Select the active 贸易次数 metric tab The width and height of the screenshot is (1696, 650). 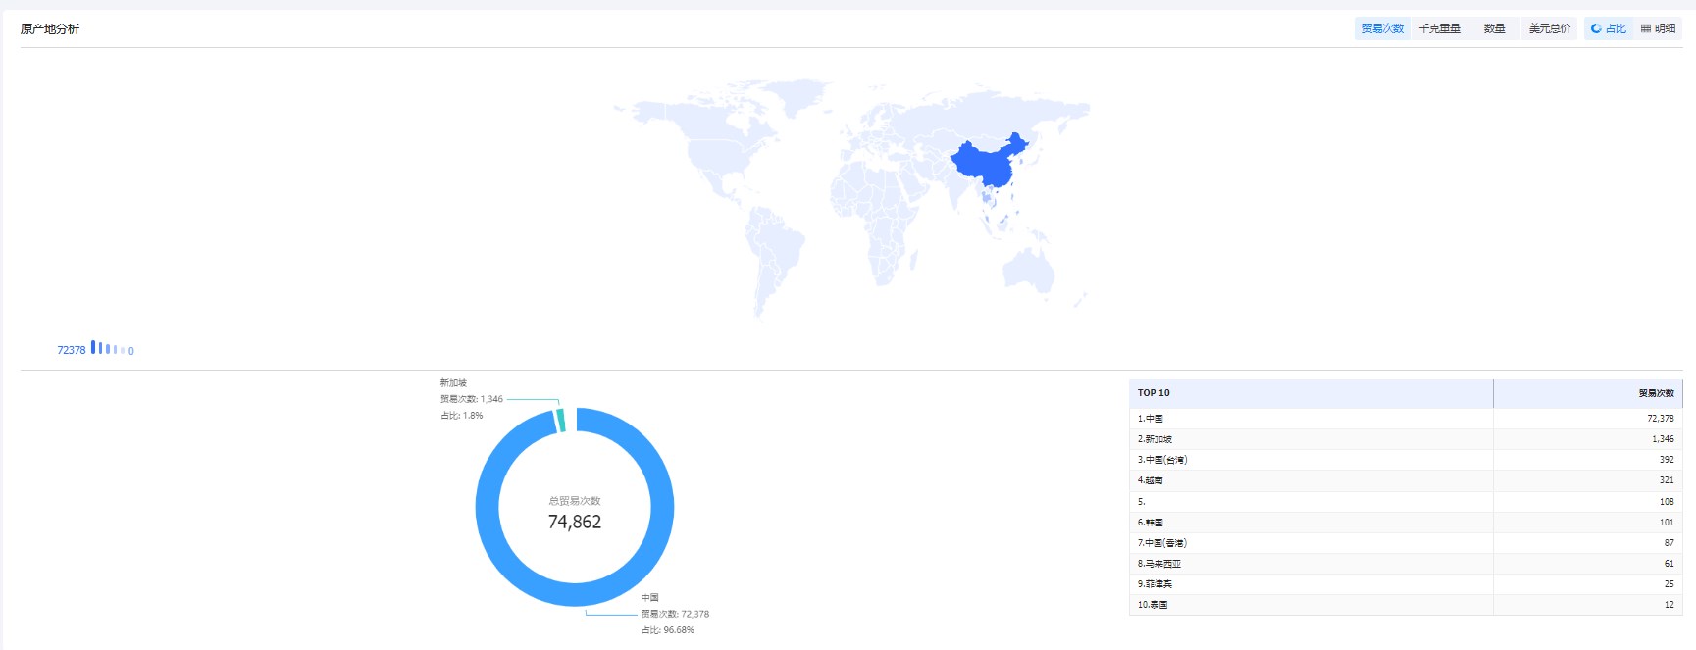[x=1382, y=29]
